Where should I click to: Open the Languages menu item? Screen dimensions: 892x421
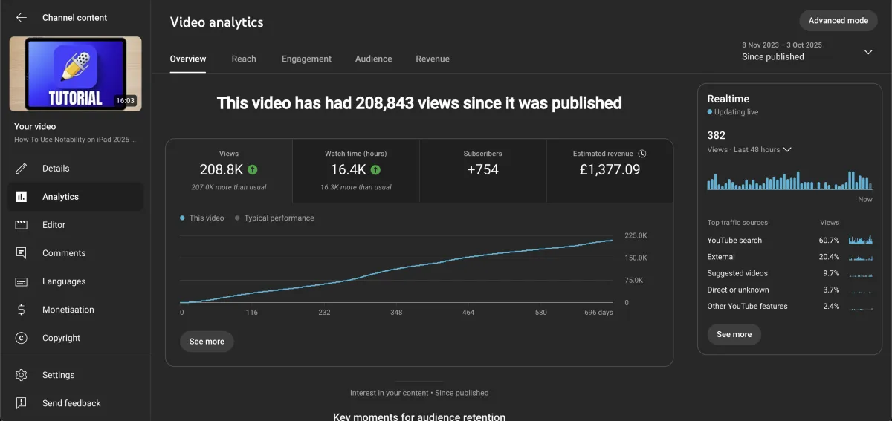click(x=75, y=281)
